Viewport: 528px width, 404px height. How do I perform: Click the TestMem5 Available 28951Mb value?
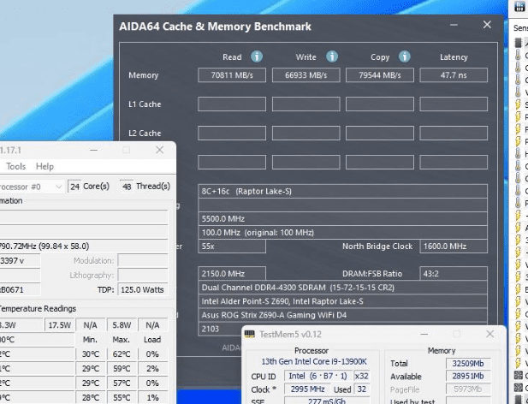pyautogui.click(x=468, y=376)
